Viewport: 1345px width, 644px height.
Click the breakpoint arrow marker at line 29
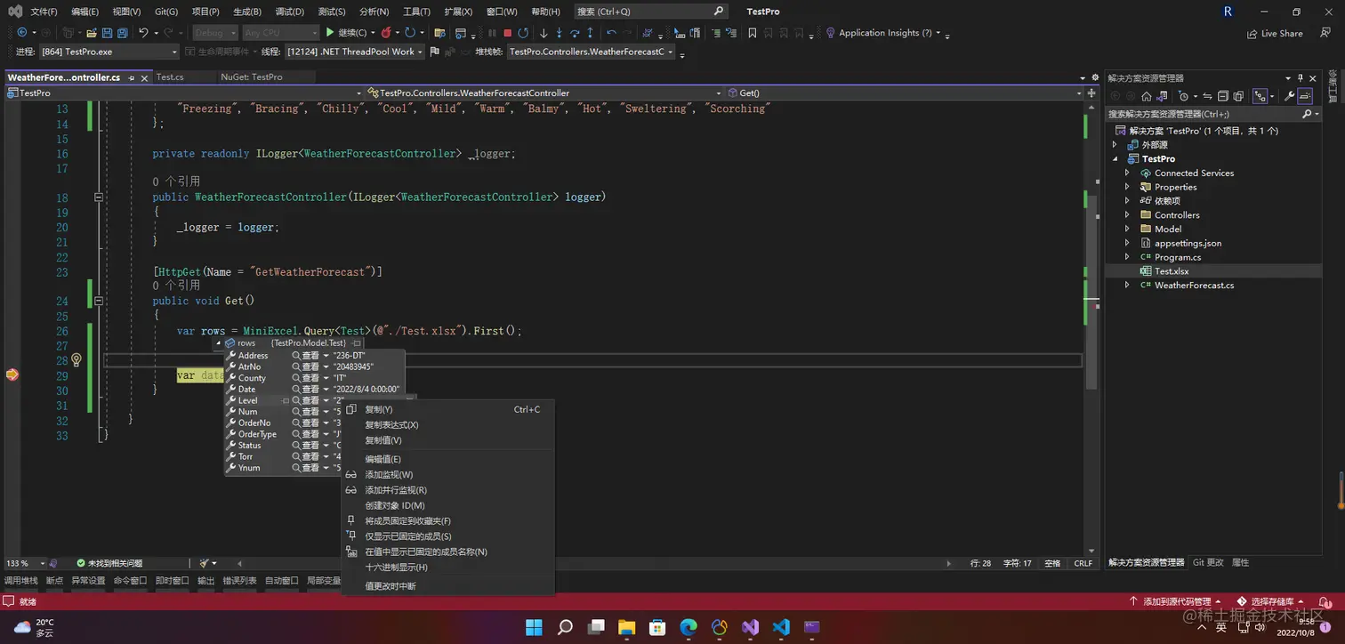pos(12,374)
